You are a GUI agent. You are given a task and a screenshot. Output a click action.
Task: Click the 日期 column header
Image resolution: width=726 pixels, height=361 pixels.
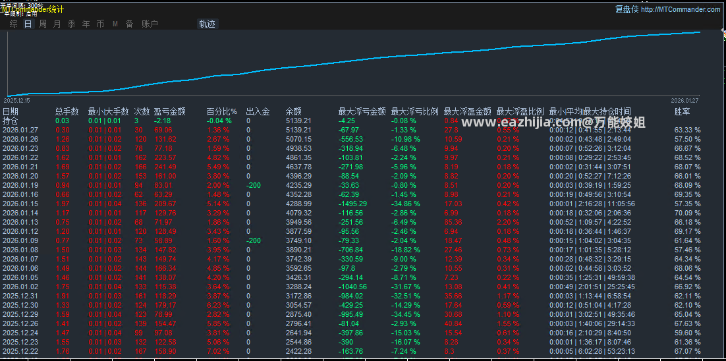[11, 111]
